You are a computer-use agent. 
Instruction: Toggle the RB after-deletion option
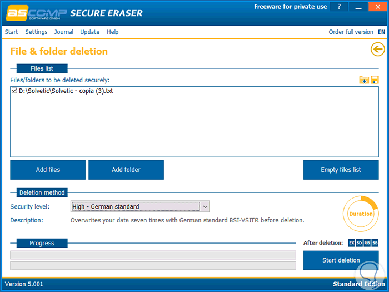click(367, 243)
